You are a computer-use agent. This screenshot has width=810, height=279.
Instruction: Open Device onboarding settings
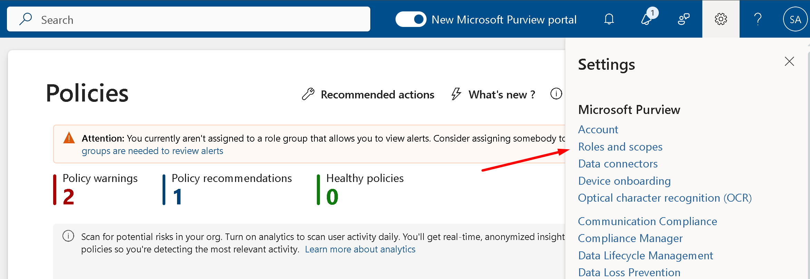(x=624, y=181)
